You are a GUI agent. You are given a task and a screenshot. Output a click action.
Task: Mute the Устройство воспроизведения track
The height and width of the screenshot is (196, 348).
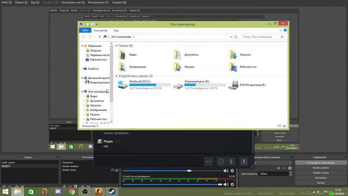226,185
